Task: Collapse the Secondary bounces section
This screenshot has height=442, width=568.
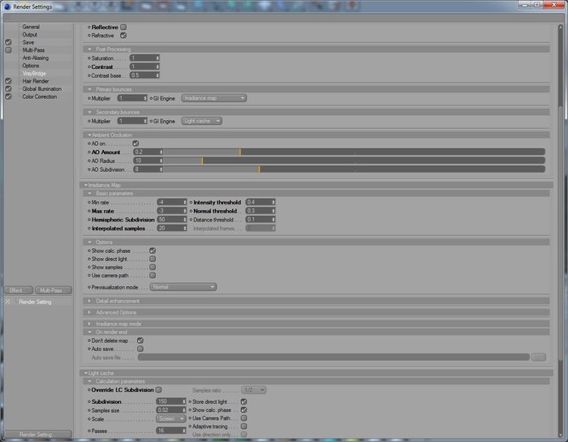Action: pyautogui.click(x=89, y=112)
